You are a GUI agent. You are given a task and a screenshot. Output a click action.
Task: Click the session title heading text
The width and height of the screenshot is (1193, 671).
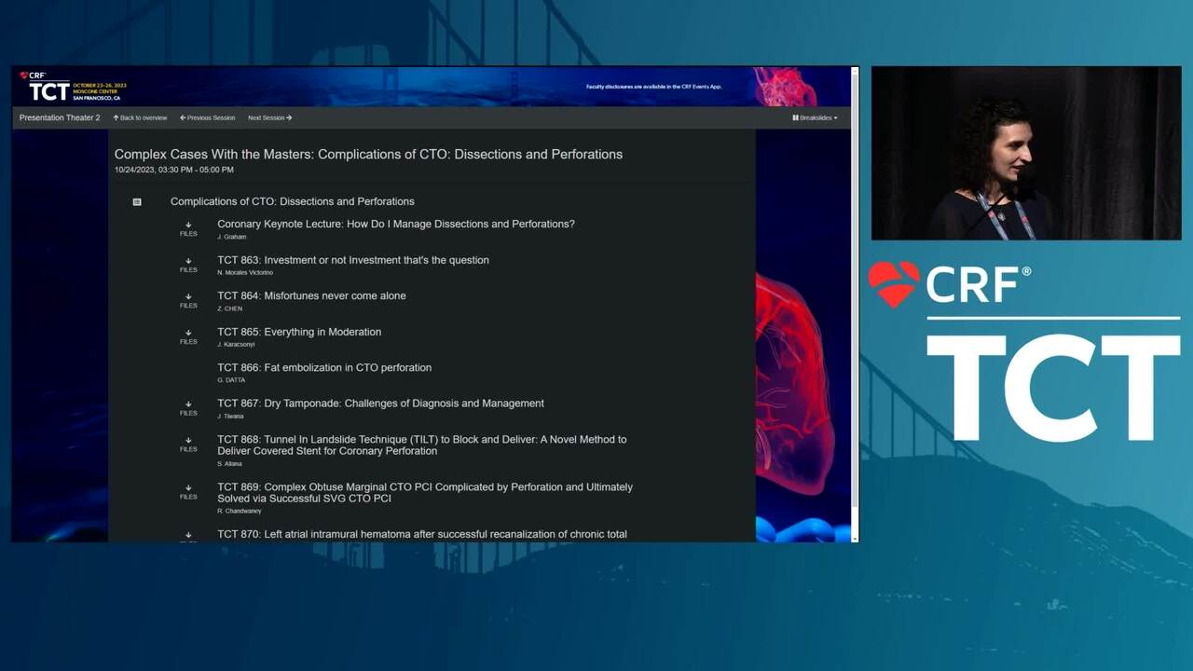pyautogui.click(x=368, y=155)
